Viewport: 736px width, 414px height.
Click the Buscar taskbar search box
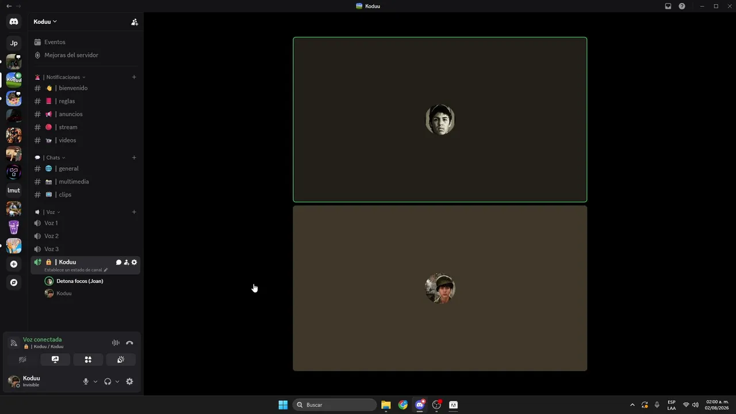click(334, 405)
